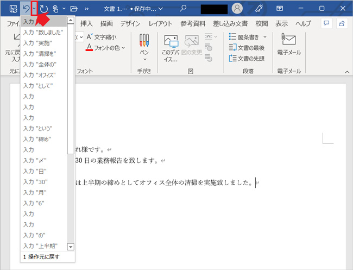Click the autosave icon in title bar
The height and width of the screenshot is (270, 353).
pos(13,9)
